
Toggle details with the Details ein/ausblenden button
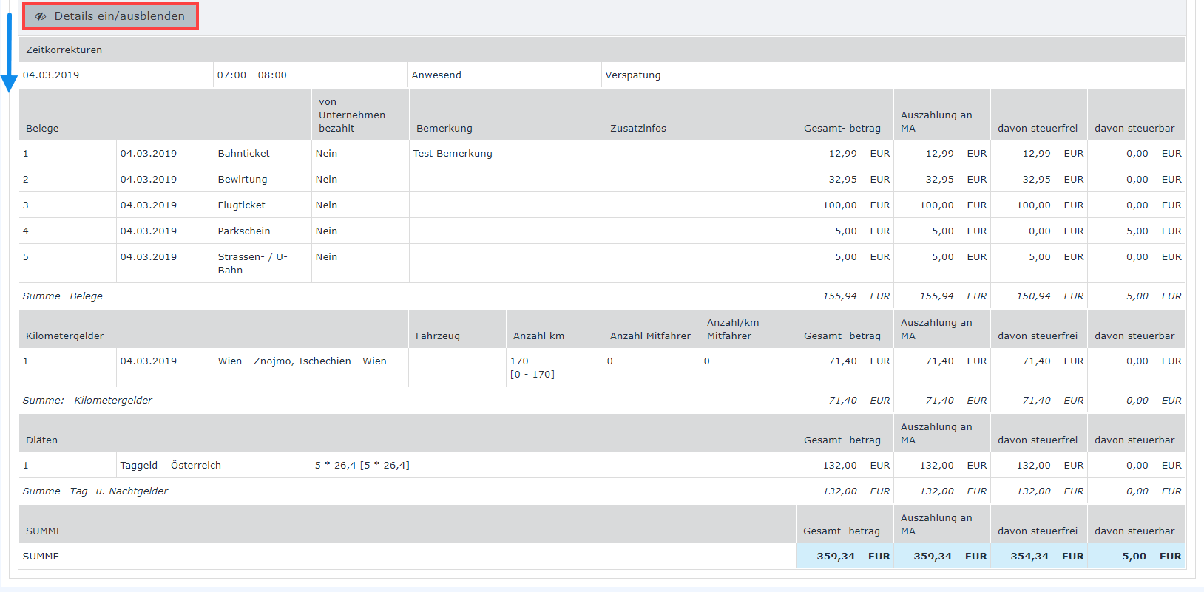(x=110, y=16)
